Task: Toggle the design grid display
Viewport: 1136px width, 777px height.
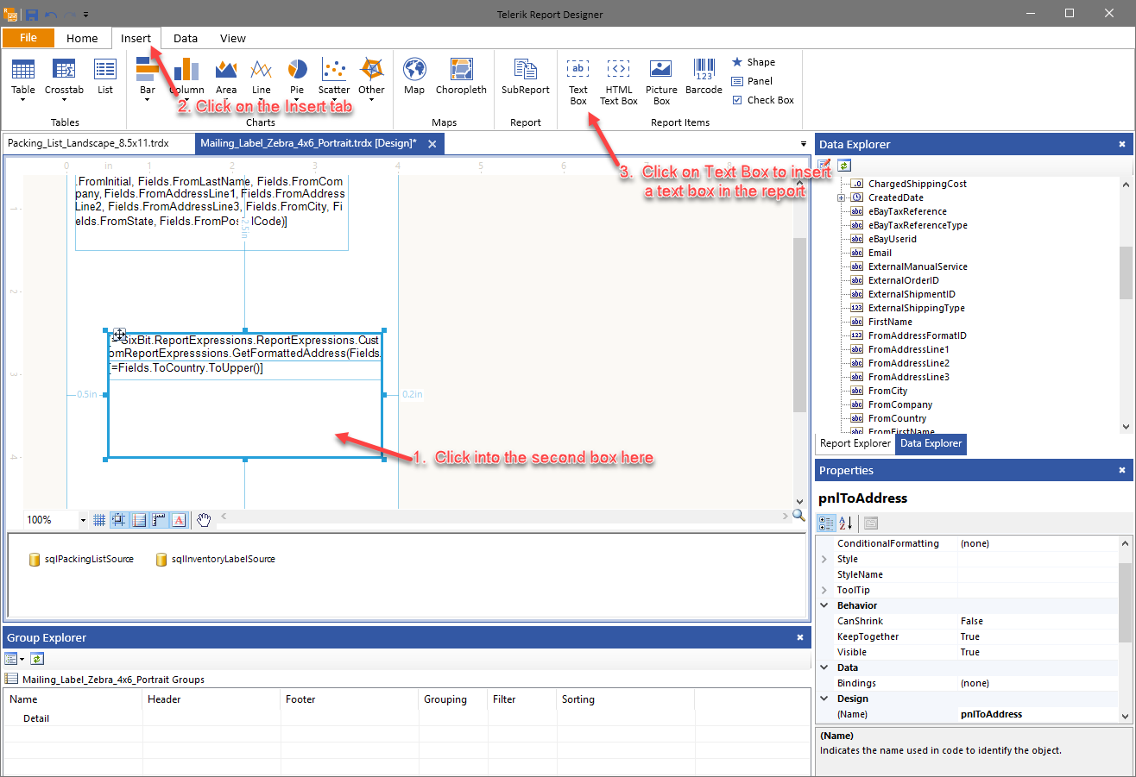Action: [99, 519]
